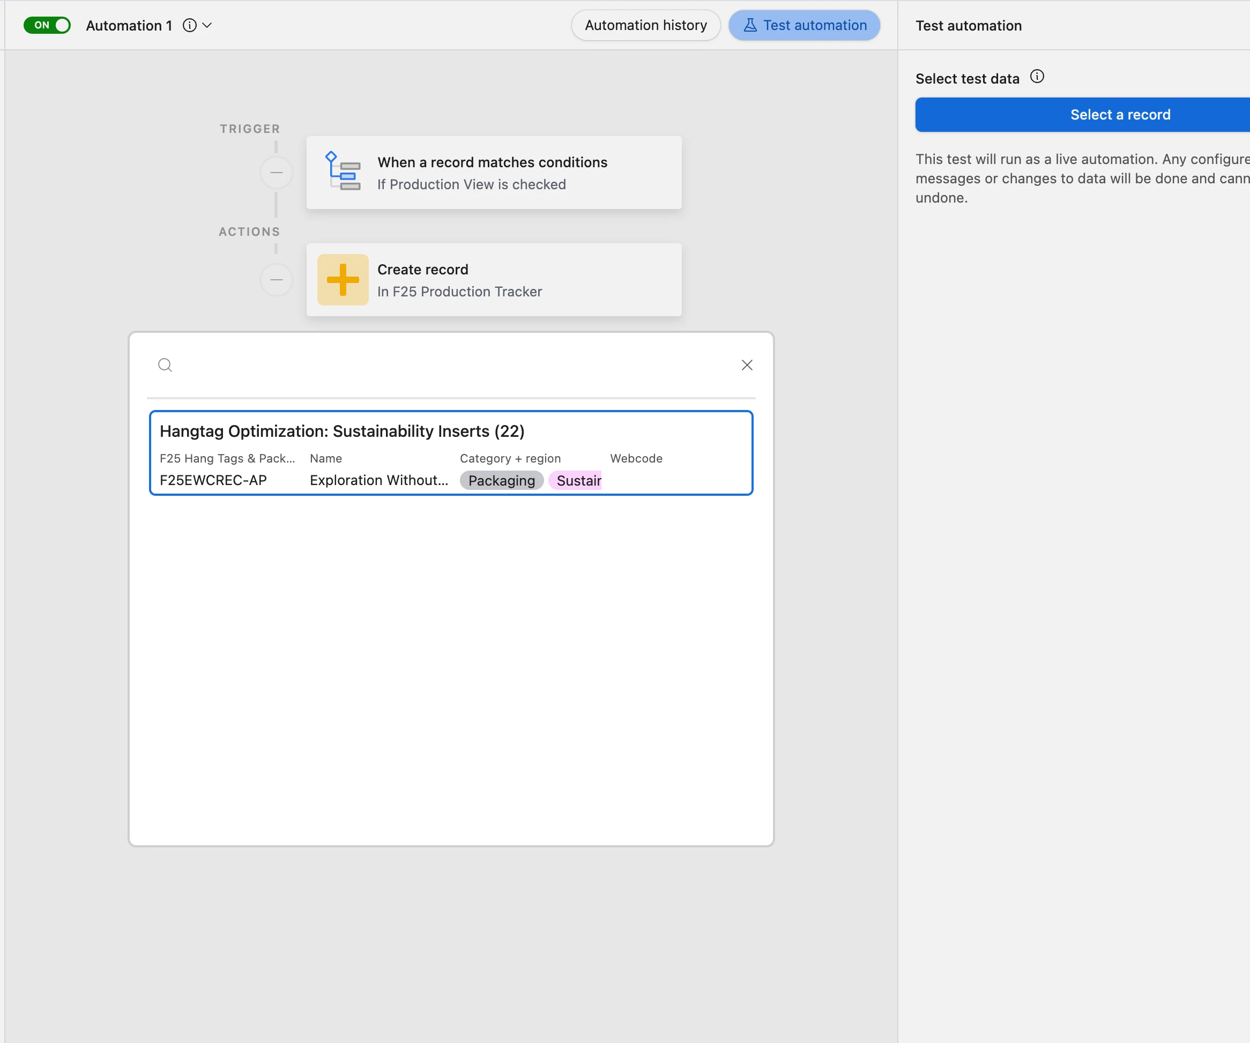The width and height of the screenshot is (1250, 1043).
Task: Click the Test automation panel heading
Action: (968, 26)
